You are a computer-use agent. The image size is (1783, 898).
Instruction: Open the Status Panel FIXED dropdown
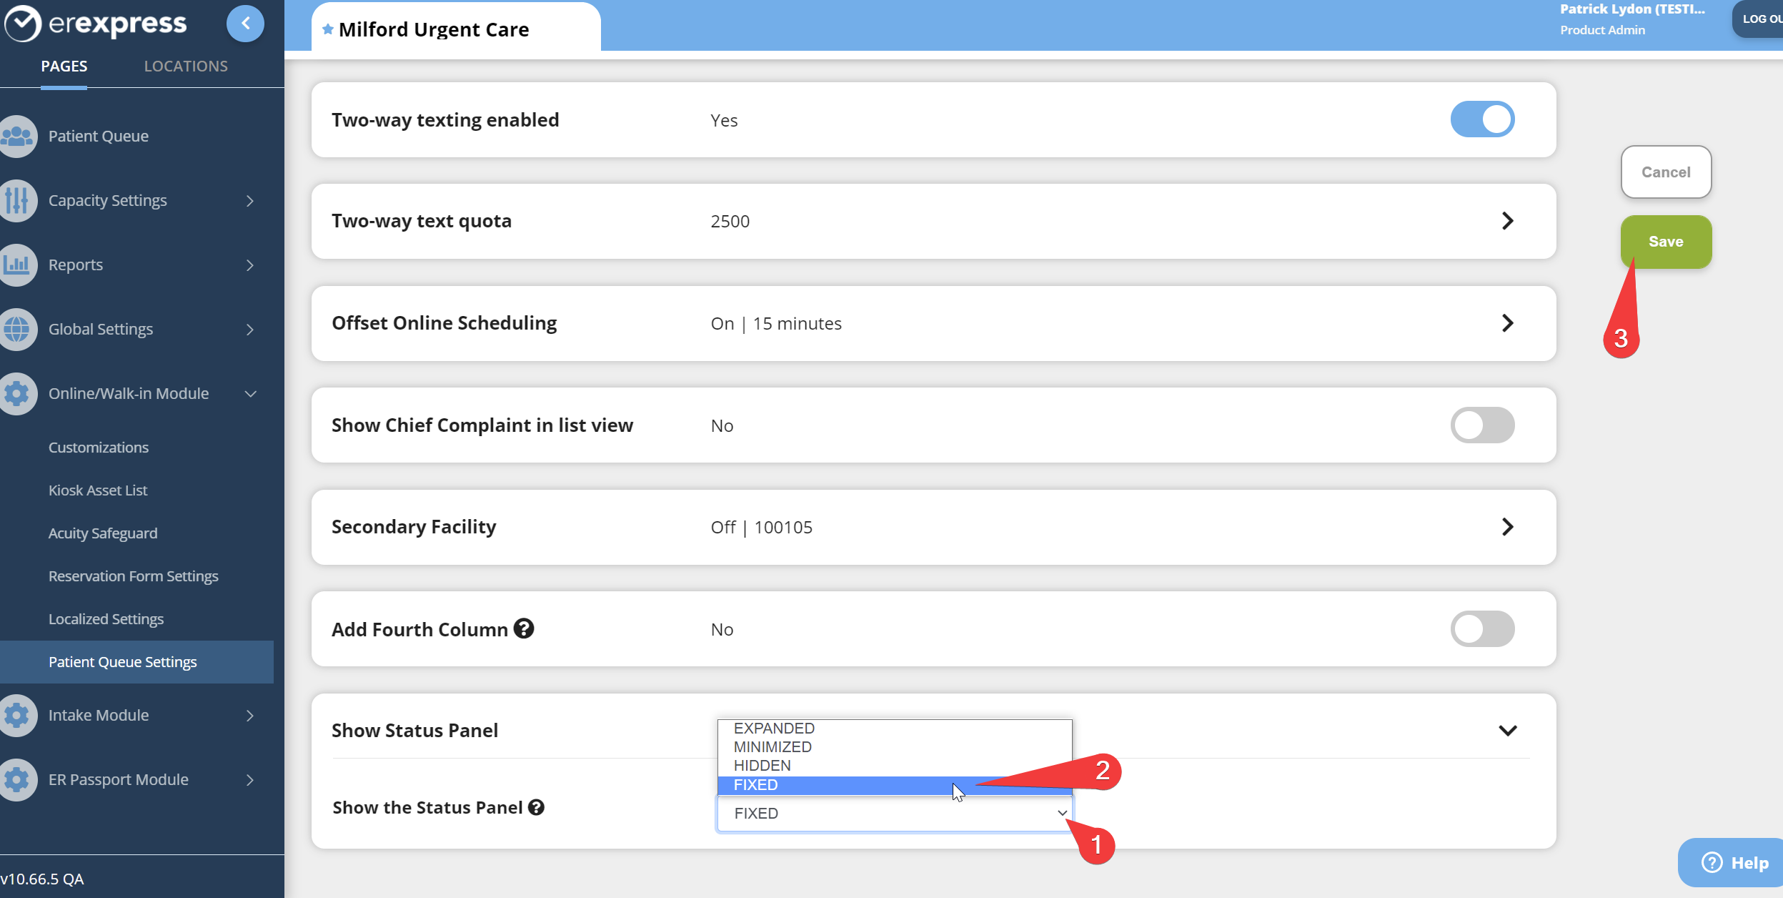point(894,814)
